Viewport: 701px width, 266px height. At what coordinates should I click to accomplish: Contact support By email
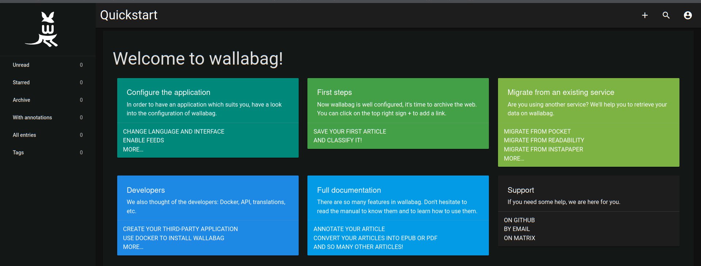pos(517,229)
